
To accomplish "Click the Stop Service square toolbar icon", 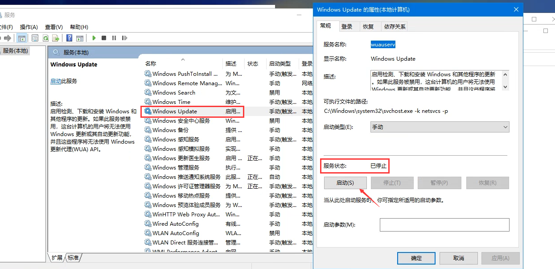I will 104,38.
